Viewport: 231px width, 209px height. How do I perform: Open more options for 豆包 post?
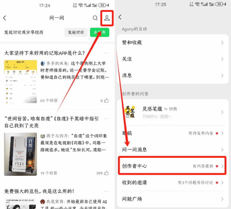[106, 191]
